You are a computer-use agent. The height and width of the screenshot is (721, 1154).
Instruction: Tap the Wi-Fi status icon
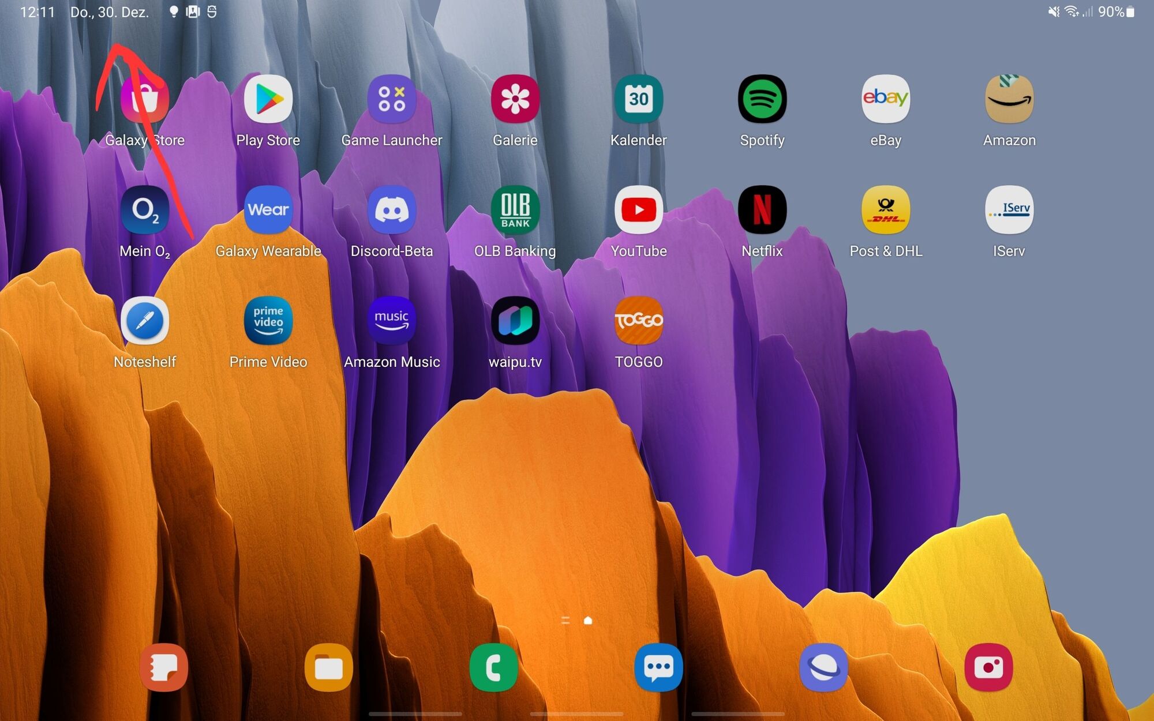[x=1071, y=12]
